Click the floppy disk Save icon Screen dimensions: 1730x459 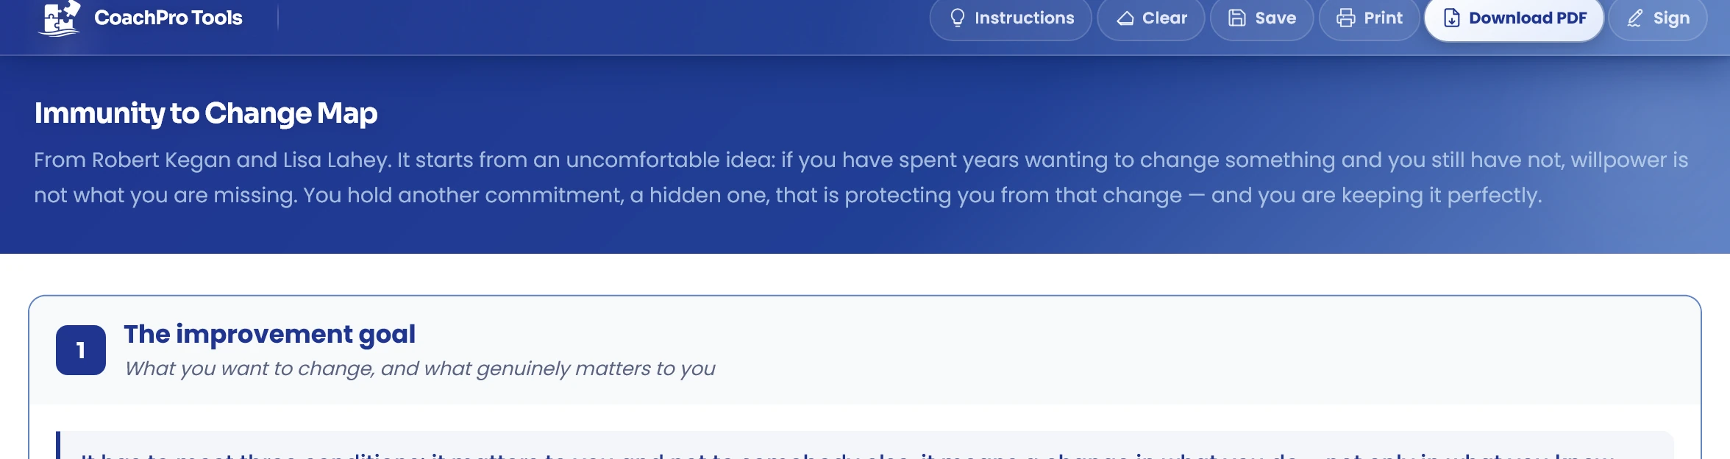[x=1237, y=18]
